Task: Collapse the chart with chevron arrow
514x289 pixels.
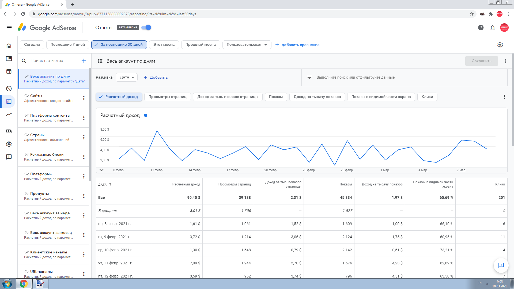Action: [x=101, y=170]
